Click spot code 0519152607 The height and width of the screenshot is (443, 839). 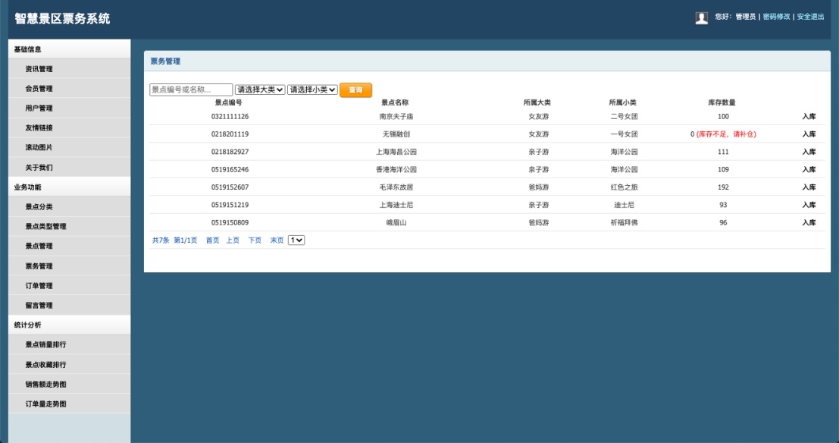pyautogui.click(x=230, y=187)
